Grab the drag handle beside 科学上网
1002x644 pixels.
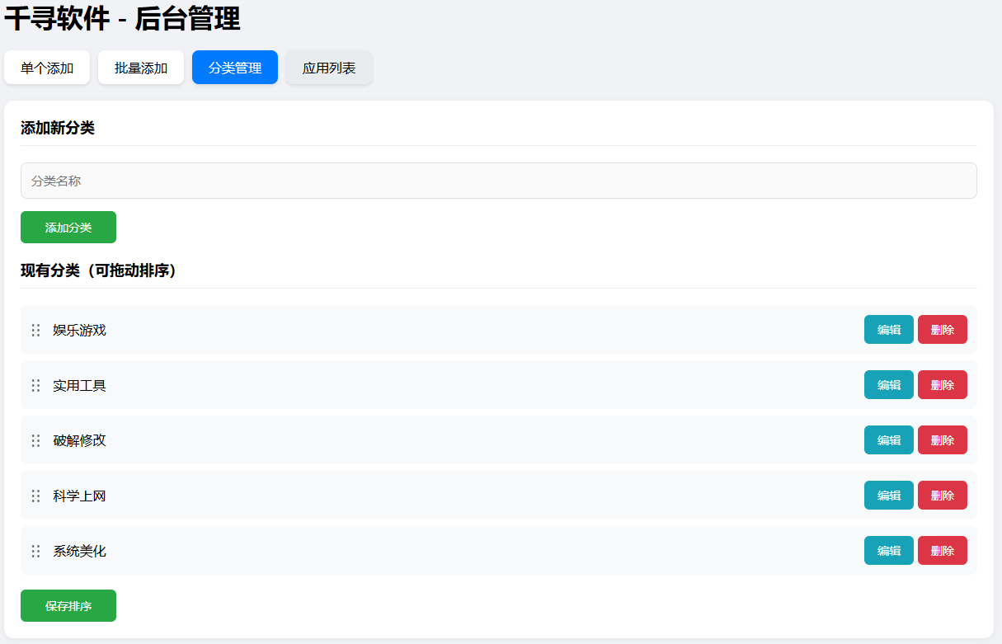35,495
